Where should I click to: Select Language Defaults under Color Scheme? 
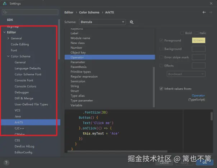click(28, 68)
